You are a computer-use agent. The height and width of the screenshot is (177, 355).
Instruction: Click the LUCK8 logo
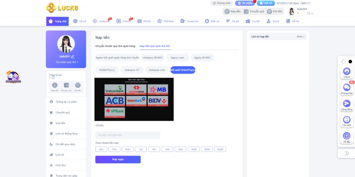(x=62, y=8)
